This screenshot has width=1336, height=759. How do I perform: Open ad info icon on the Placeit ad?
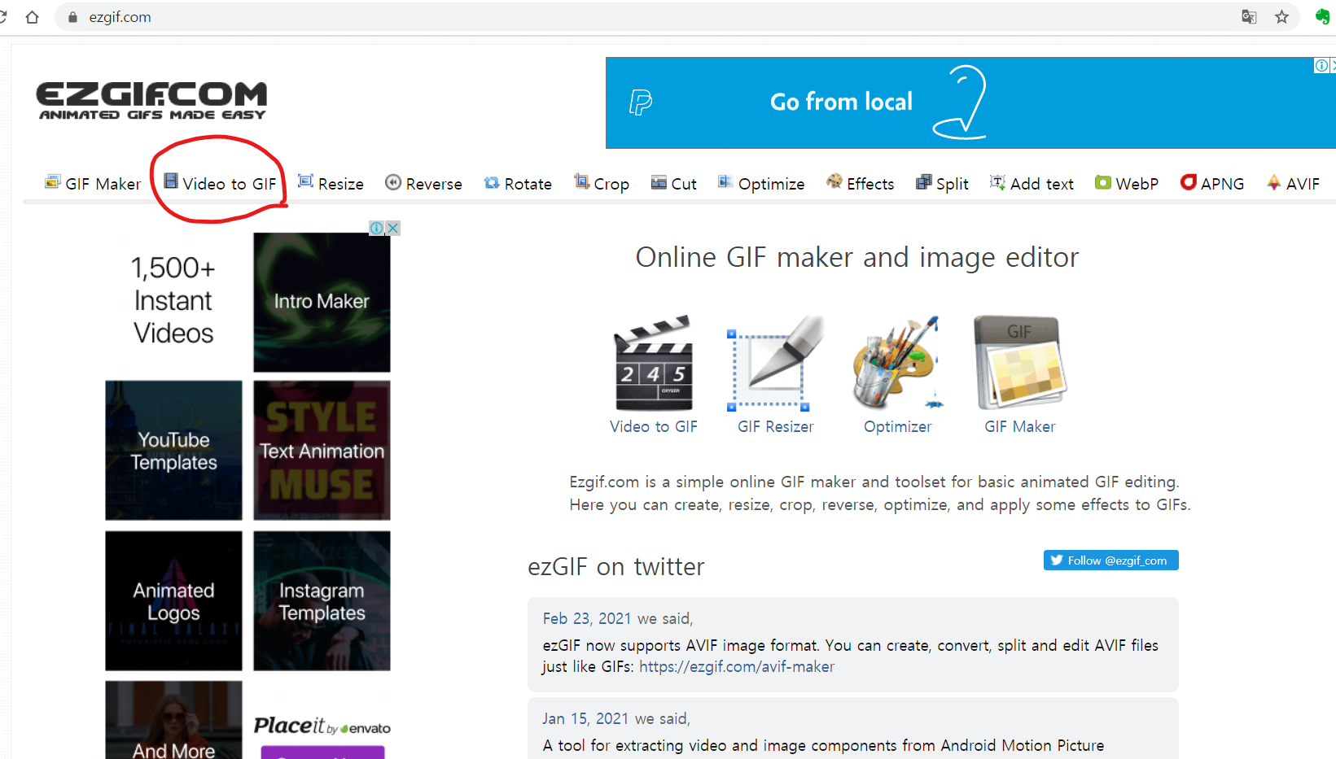pos(376,228)
